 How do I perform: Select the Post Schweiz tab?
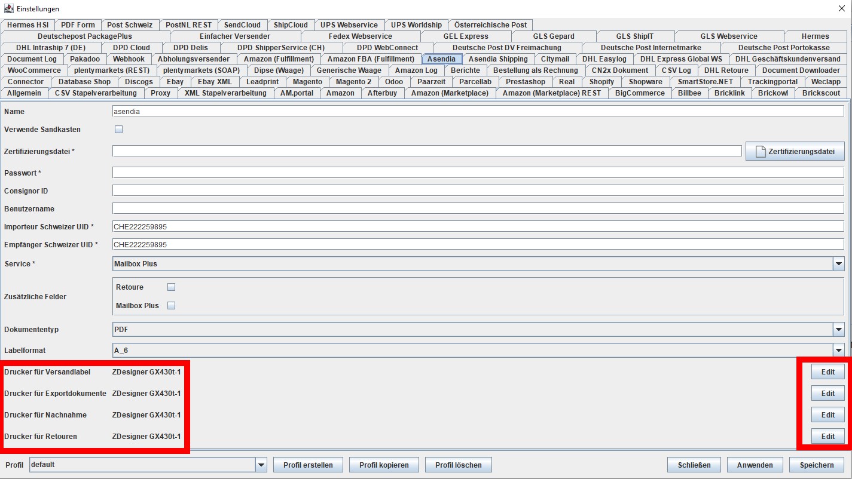[x=130, y=25]
